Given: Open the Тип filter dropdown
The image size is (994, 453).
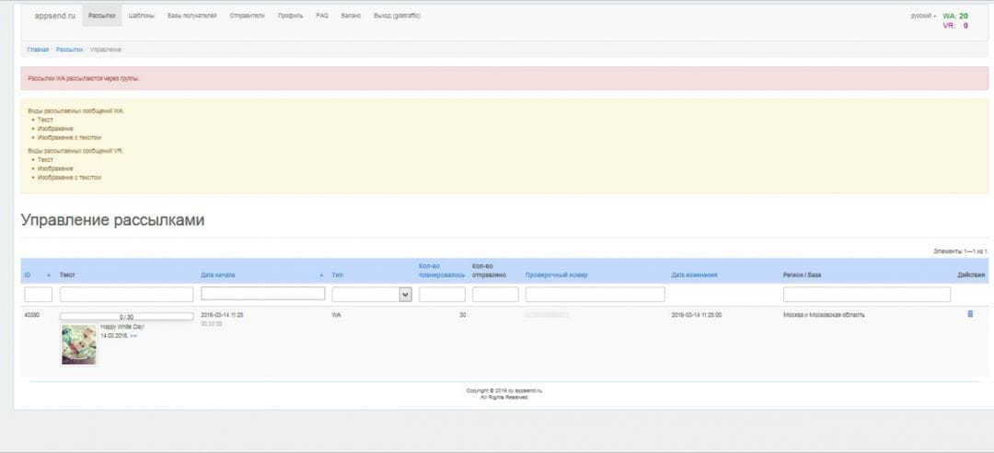Looking at the screenshot, I should pyautogui.click(x=372, y=295).
